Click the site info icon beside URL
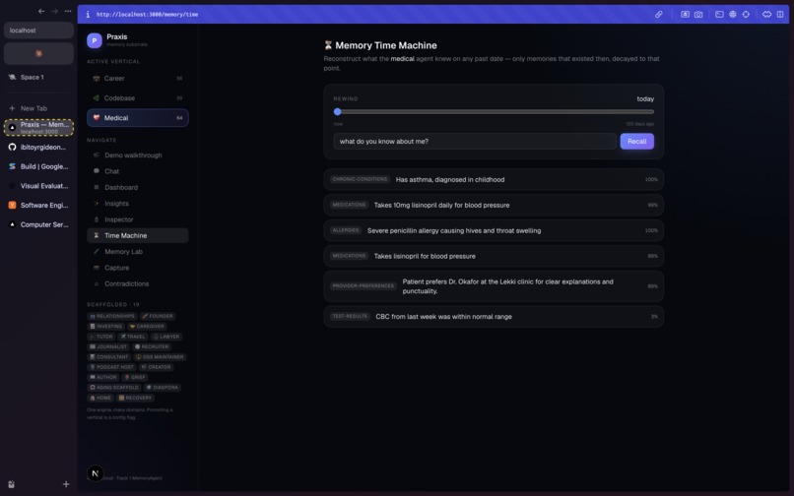 [x=88, y=14]
